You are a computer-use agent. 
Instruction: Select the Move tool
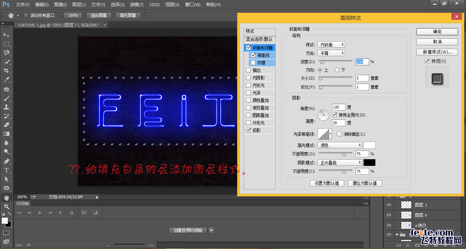point(7,35)
